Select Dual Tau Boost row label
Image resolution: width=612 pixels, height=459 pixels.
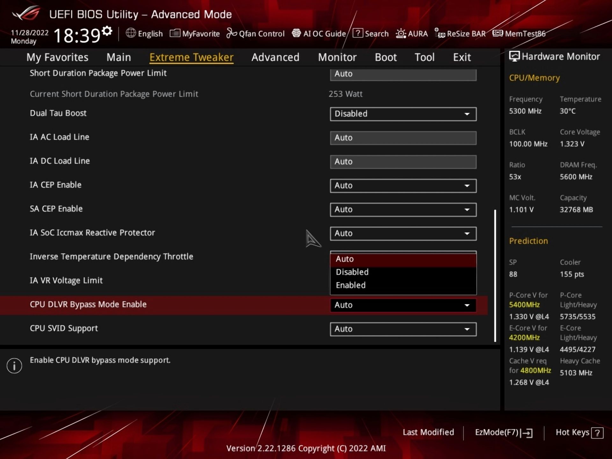click(x=58, y=113)
